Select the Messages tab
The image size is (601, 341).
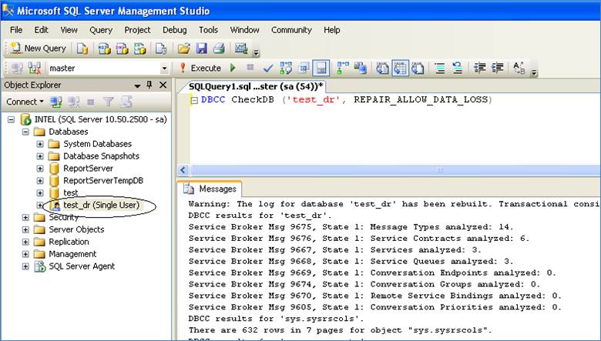point(210,189)
